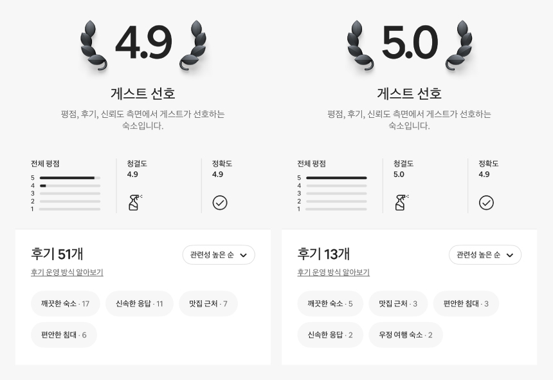
Task: Open the 관련성 높은 순 sort dropdown for the 13 reviews
Action: tap(485, 254)
